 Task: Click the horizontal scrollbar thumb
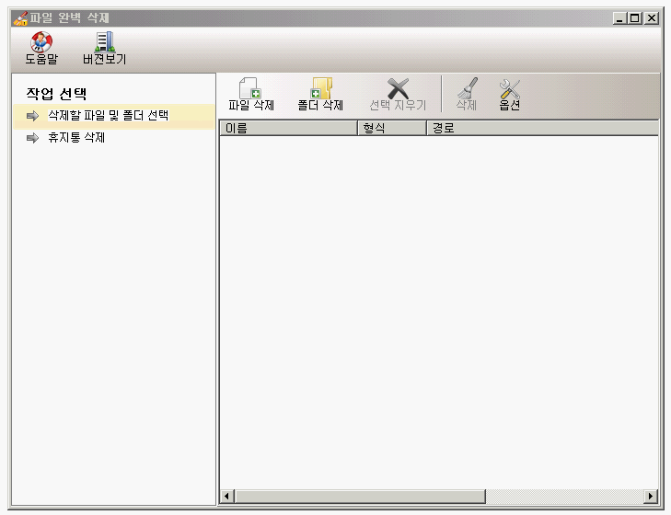click(360, 497)
